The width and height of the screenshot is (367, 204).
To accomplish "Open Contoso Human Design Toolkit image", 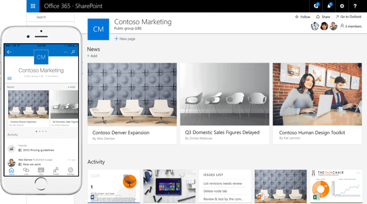I will pos(317,94).
